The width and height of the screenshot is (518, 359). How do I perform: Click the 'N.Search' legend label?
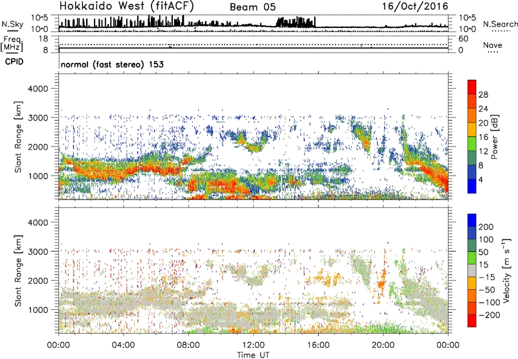pyautogui.click(x=500, y=24)
